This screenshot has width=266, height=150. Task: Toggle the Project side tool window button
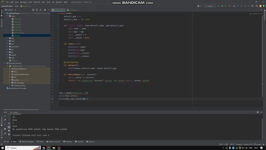2,13
